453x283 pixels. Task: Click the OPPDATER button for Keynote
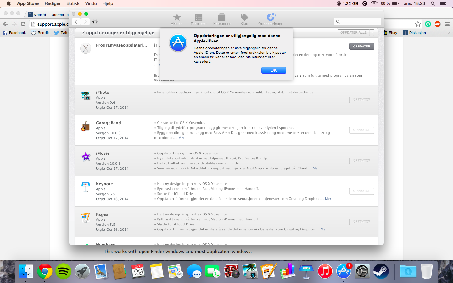(x=362, y=191)
